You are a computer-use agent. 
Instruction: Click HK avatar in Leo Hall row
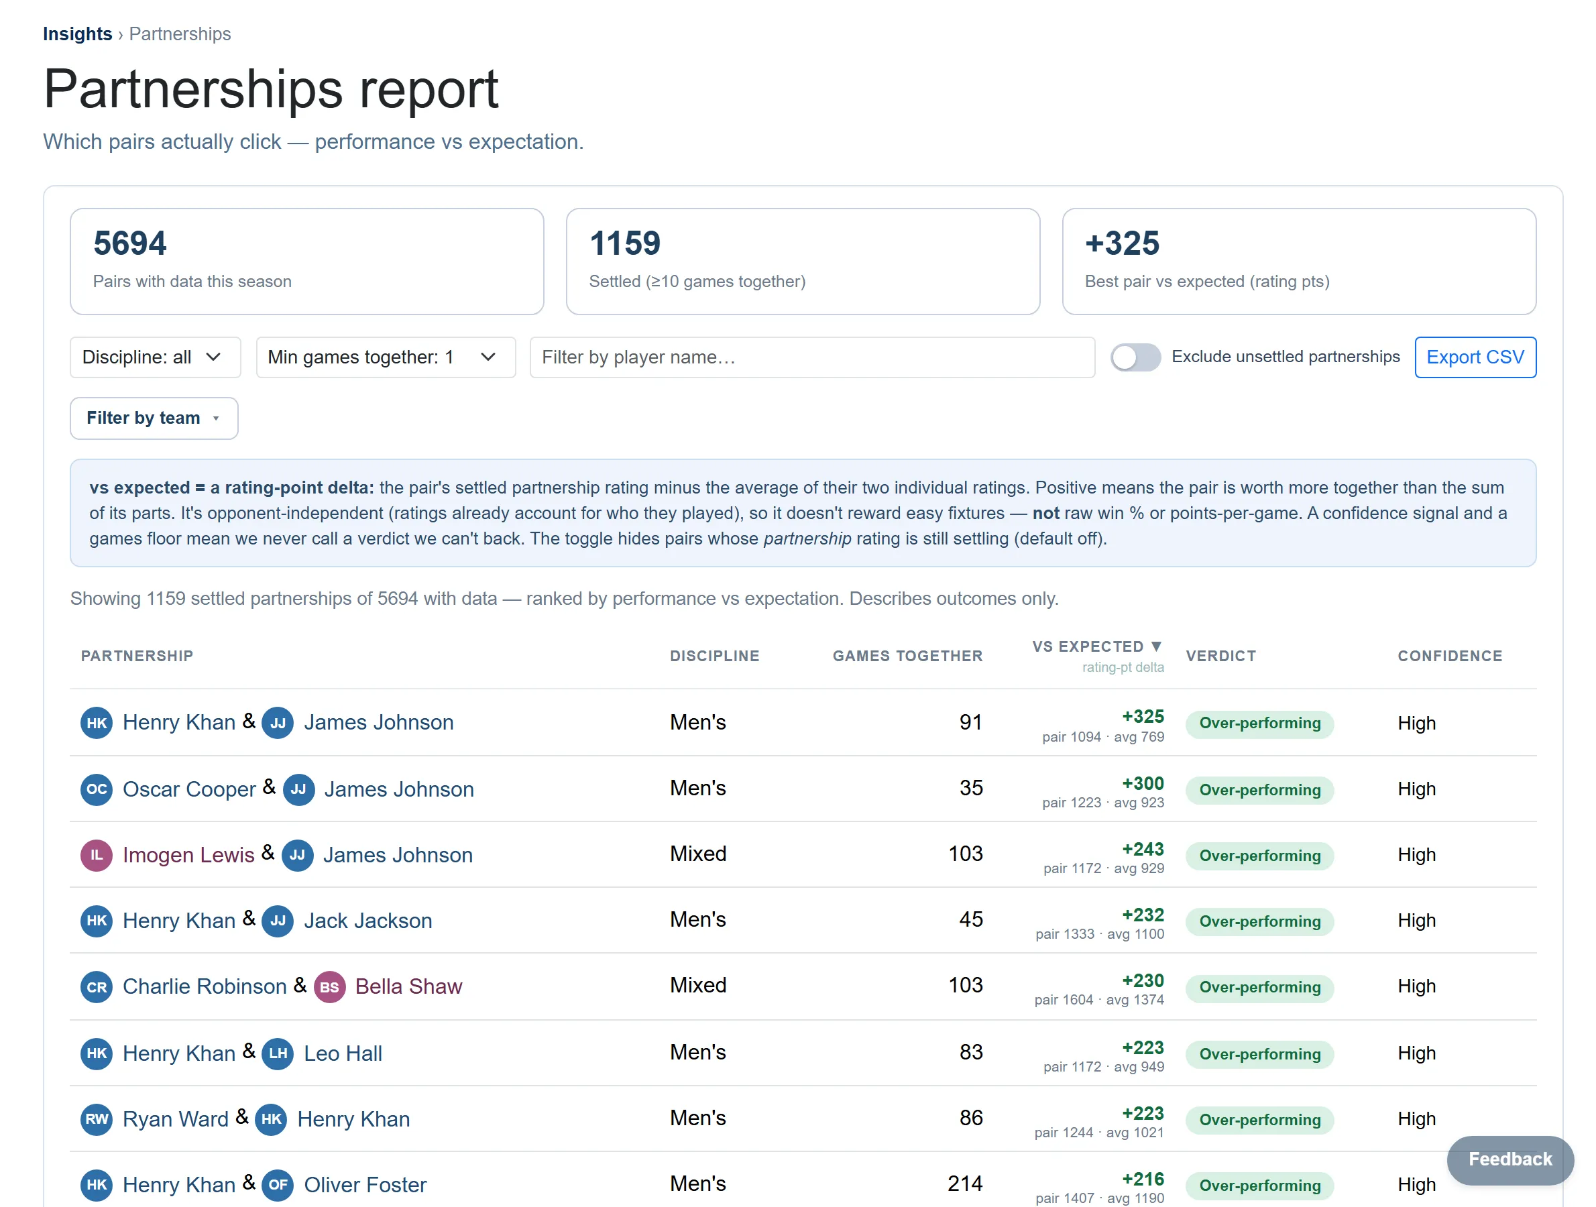(97, 1053)
